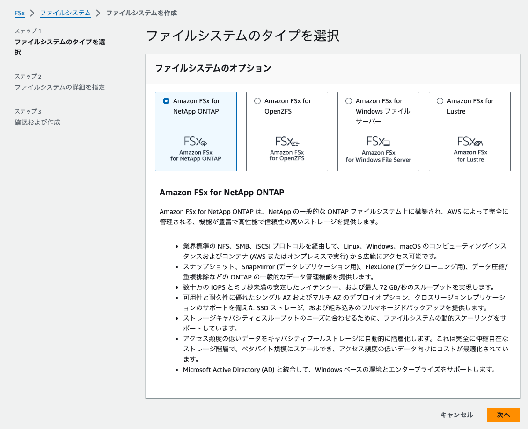Click the FSx OpenZFS logo icon
This screenshot has height=429, width=528.
pos(287,149)
